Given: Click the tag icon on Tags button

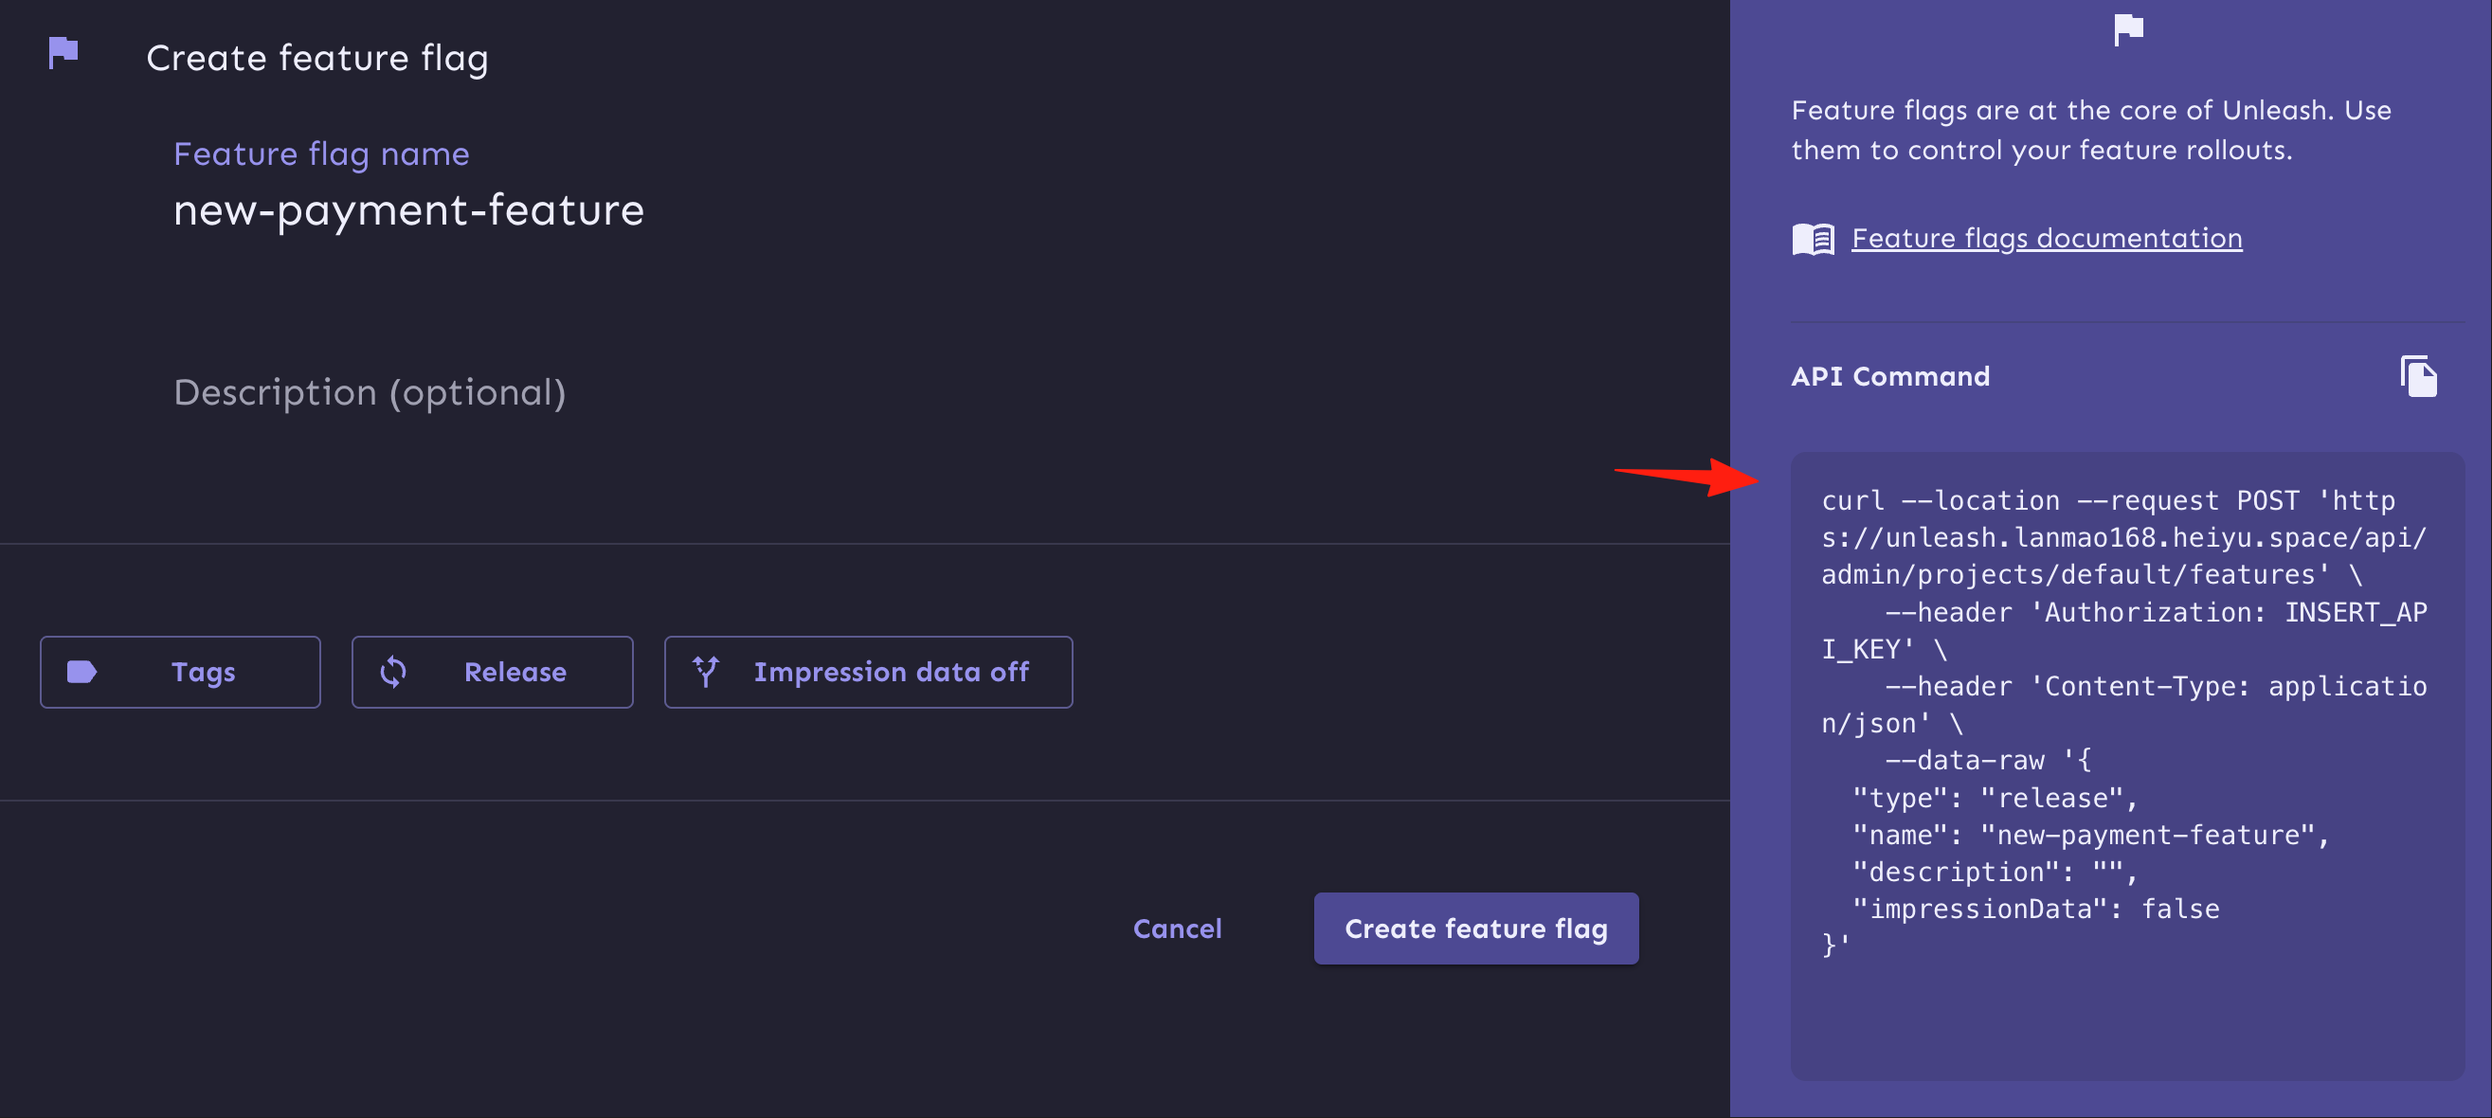Looking at the screenshot, I should tap(81, 671).
